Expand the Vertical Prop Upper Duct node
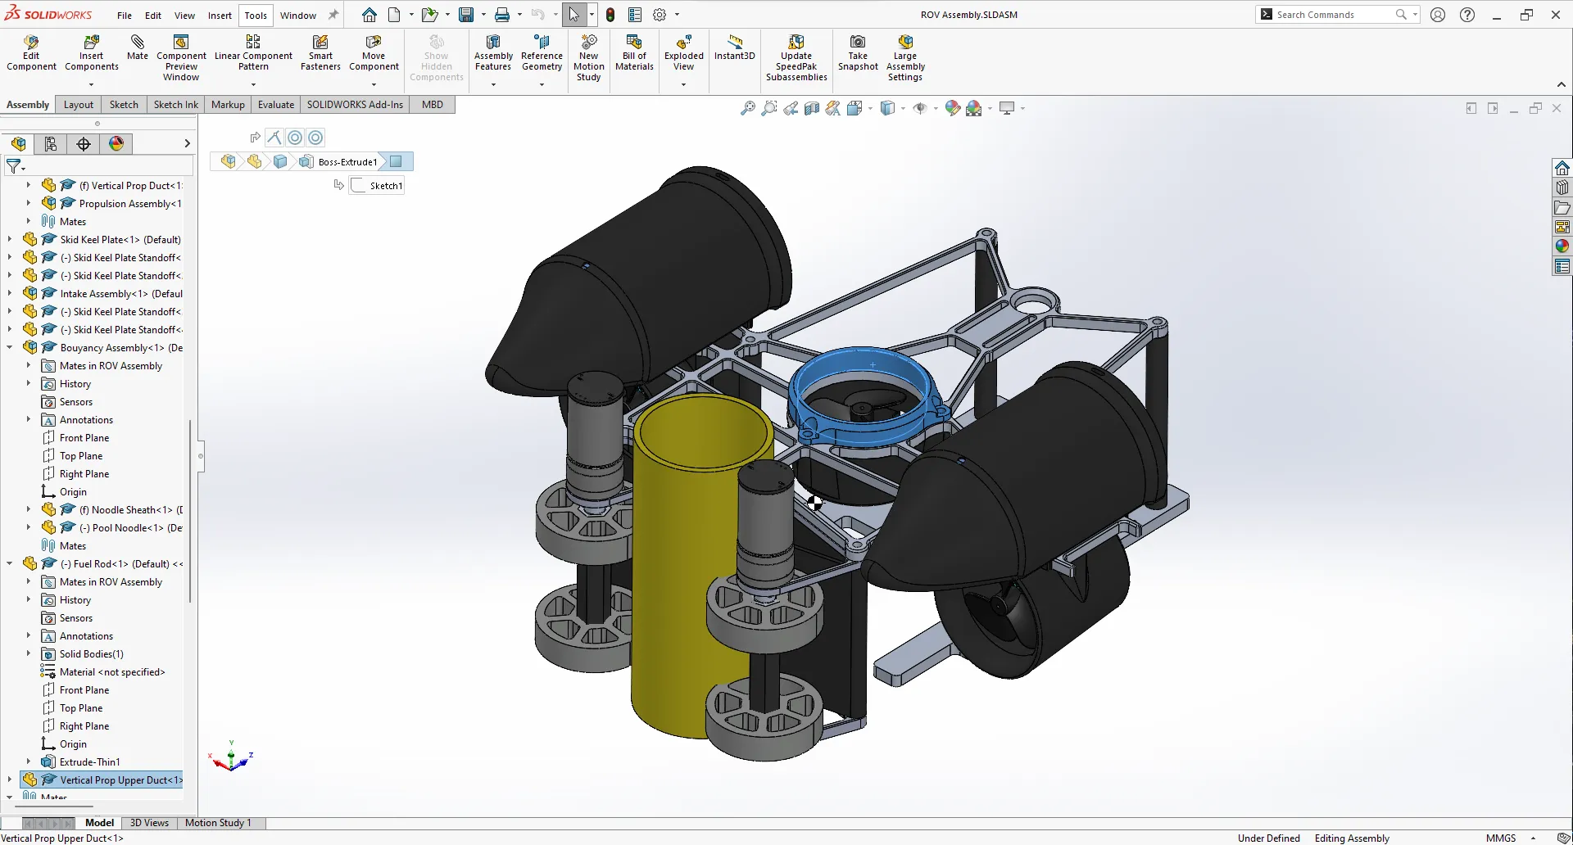 click(10, 780)
